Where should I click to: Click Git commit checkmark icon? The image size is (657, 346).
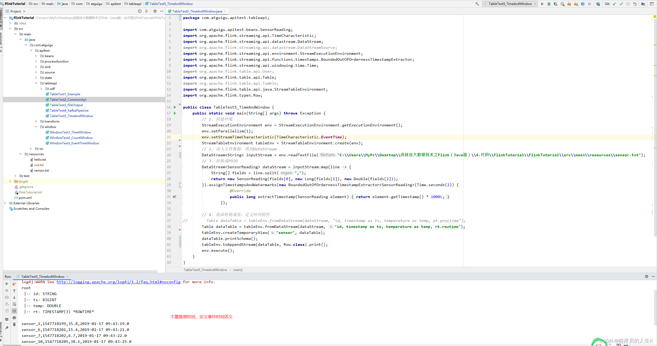[x=621, y=4]
